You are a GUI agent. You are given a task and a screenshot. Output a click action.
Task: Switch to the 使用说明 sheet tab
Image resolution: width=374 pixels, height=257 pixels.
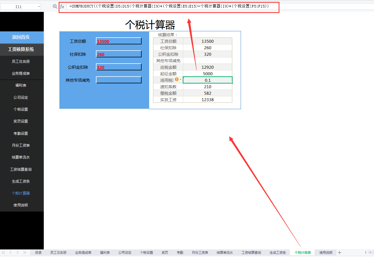(x=325, y=252)
